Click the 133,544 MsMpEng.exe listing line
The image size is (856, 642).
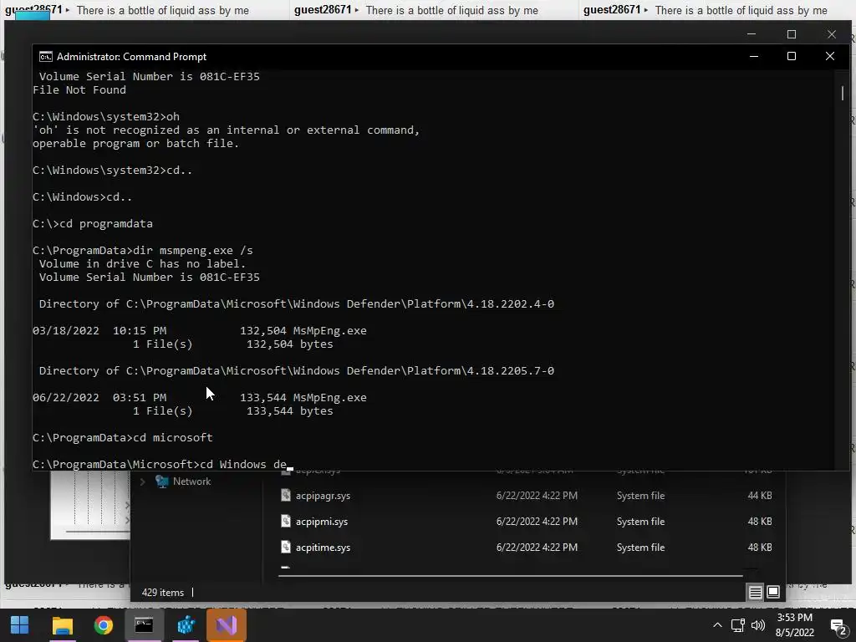[x=200, y=397]
